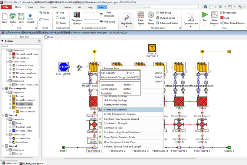Open Output Setup
247x165 pixels.
(166, 18)
